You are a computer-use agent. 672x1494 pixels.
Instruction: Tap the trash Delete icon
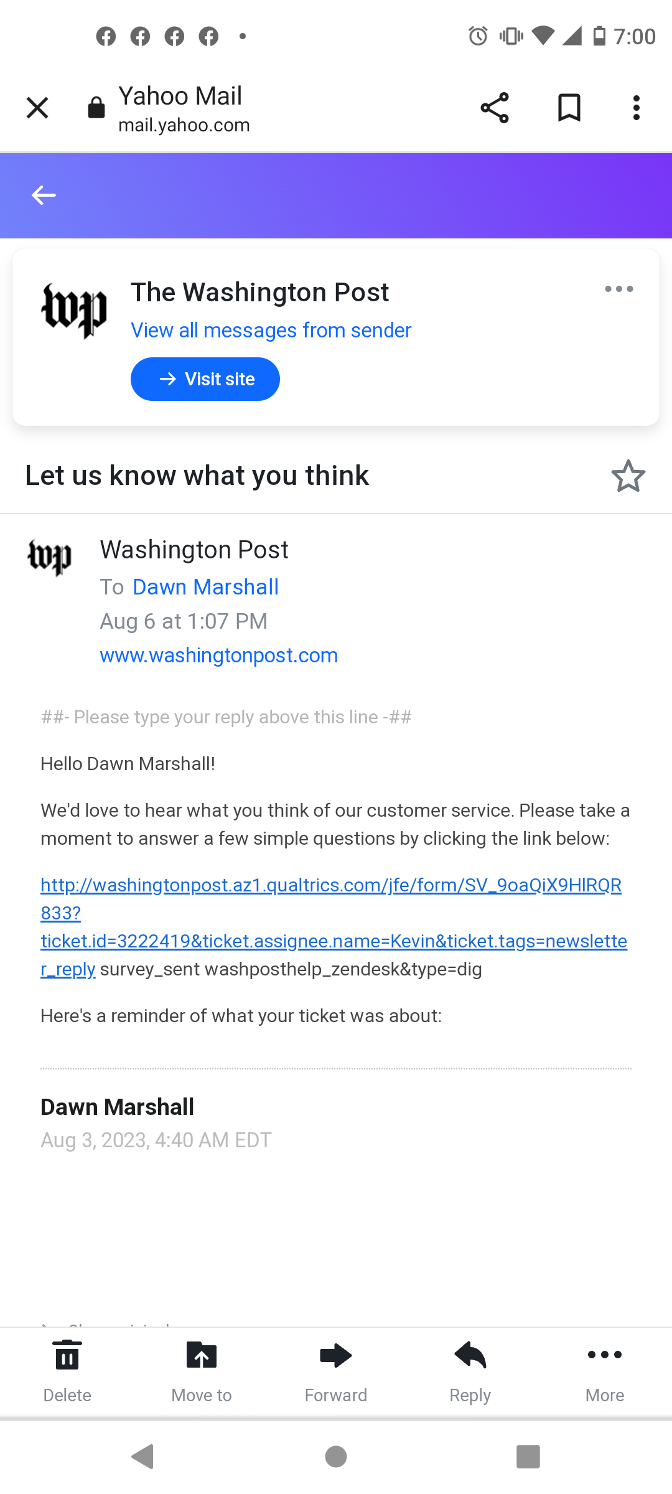(67, 1356)
